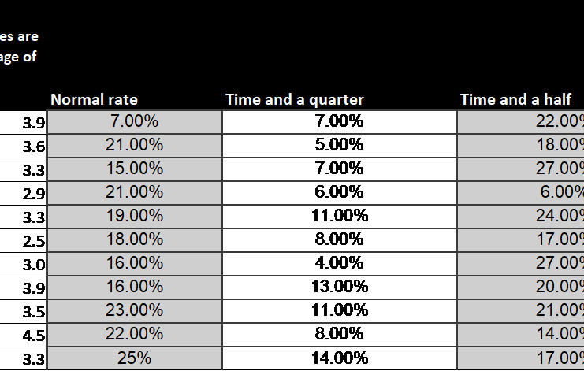This screenshot has height=371, width=584.
Task: Select the 20.00% Time and a half cell
Action: tap(521, 288)
